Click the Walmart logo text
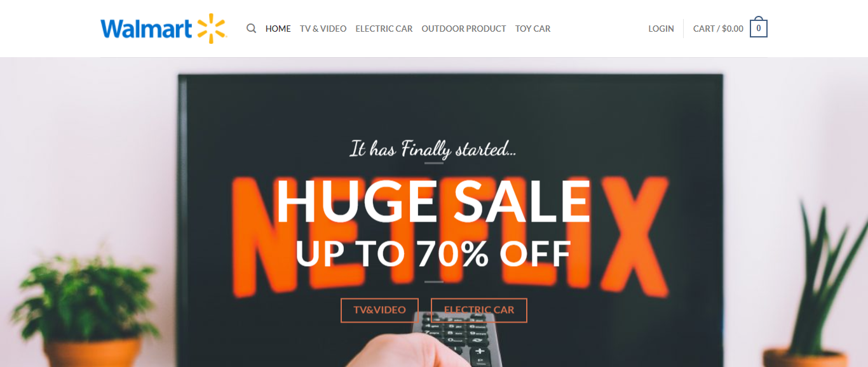The image size is (868, 367). pos(146,29)
